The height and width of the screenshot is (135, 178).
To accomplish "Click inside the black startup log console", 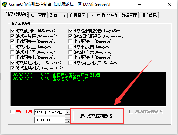I will pyautogui.click(x=88, y=89).
